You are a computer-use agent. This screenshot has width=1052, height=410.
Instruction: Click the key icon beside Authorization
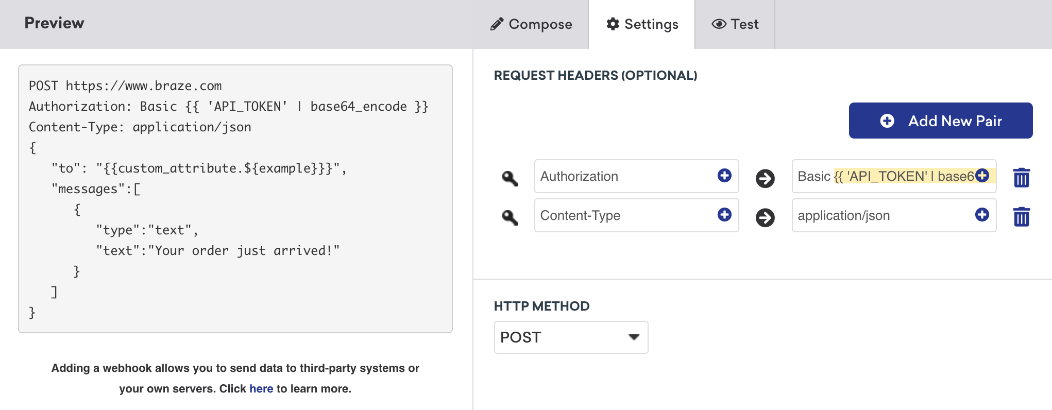[x=510, y=178]
